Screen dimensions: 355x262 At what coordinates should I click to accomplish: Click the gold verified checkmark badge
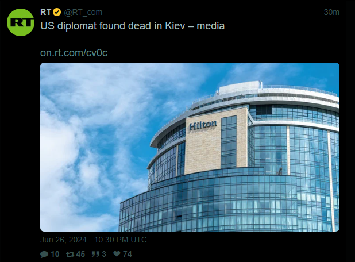point(57,12)
